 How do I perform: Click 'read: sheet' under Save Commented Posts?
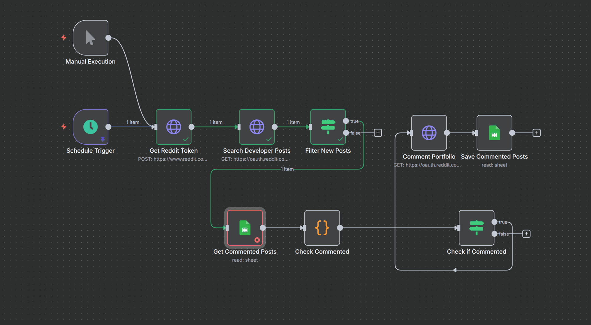(x=494, y=165)
